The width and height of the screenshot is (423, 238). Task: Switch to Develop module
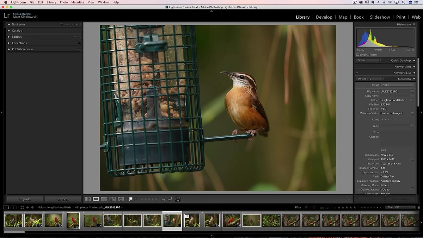point(324,17)
